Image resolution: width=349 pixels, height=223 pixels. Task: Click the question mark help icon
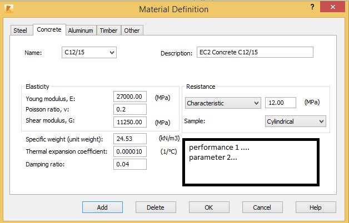coord(312,7)
